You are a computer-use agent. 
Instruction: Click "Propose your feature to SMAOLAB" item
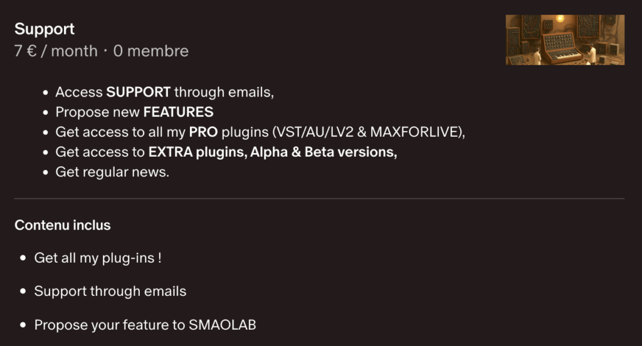point(145,325)
